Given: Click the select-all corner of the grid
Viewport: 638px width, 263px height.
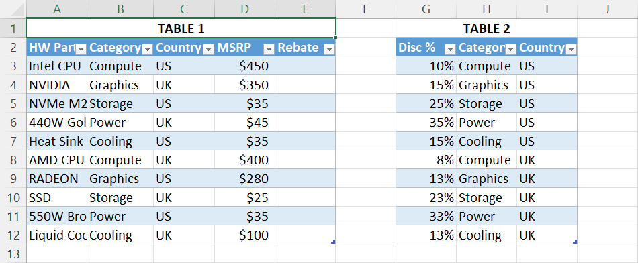Looking at the screenshot, I should coord(13,9).
